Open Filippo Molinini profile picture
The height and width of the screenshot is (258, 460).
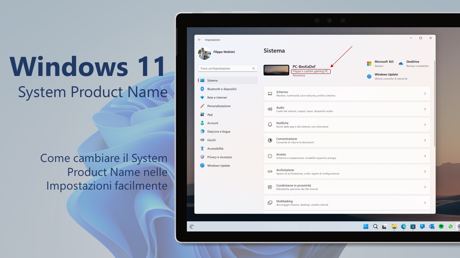click(x=204, y=53)
